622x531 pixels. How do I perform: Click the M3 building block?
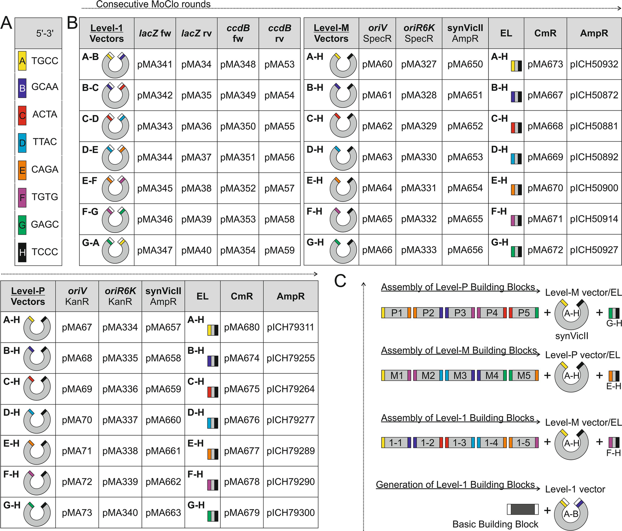click(460, 376)
